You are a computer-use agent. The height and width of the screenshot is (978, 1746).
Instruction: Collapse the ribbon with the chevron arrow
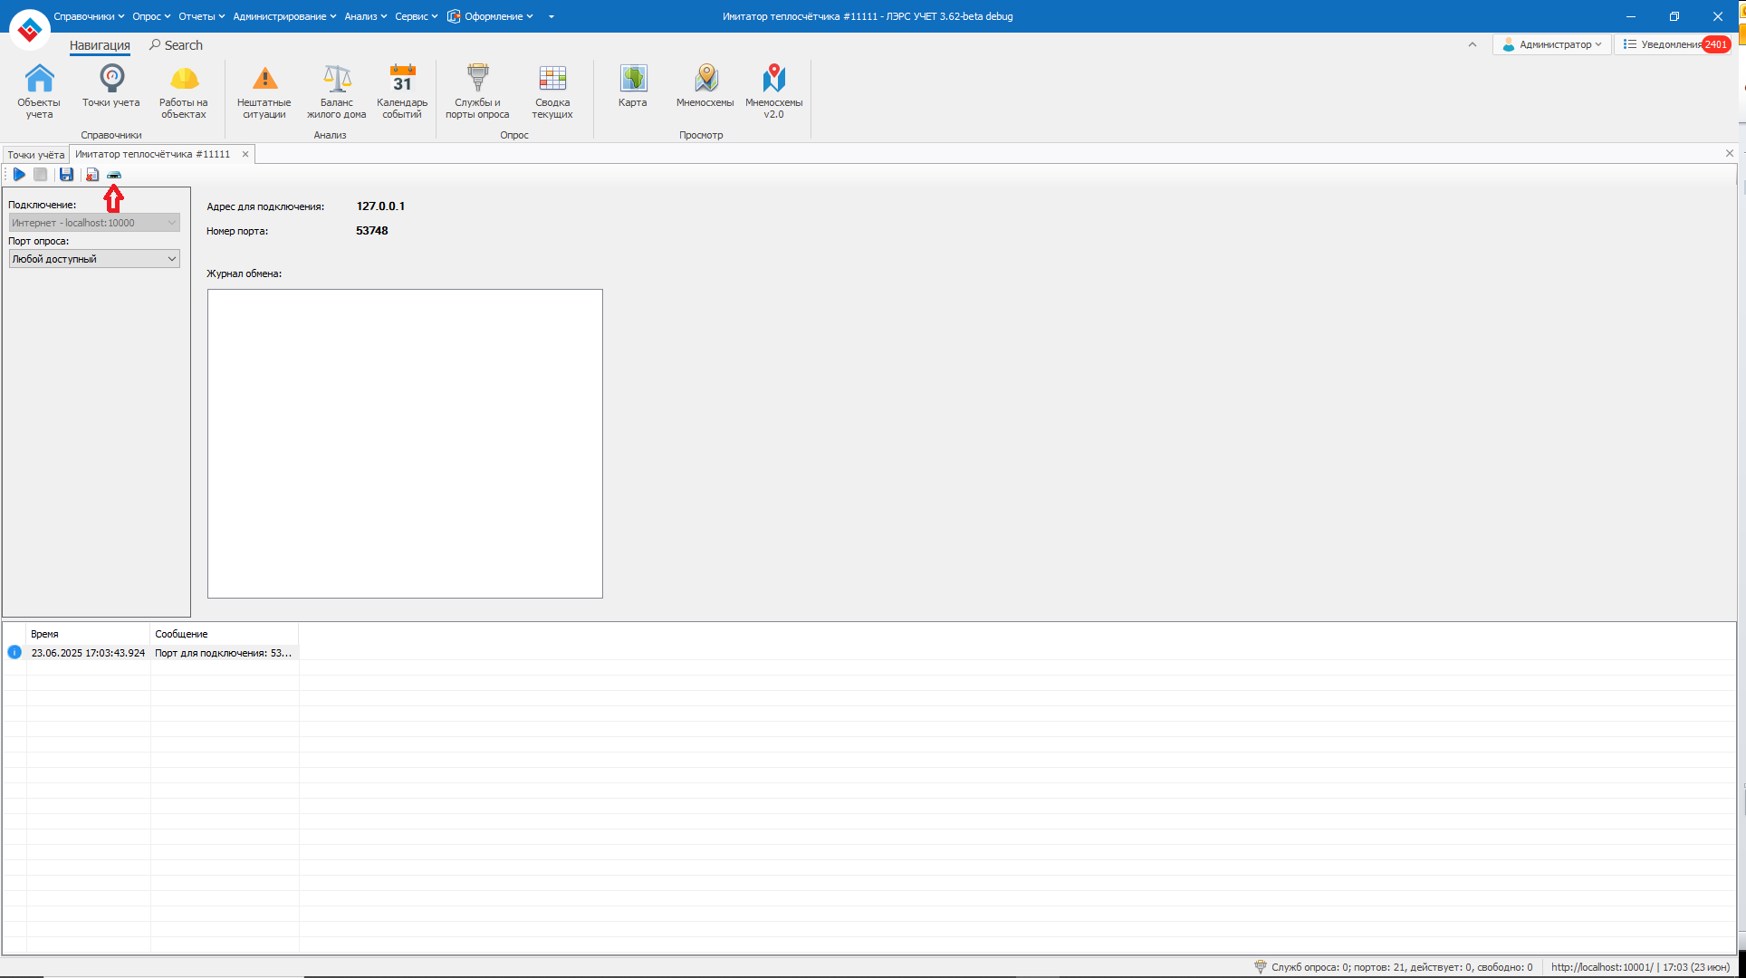tap(1472, 44)
